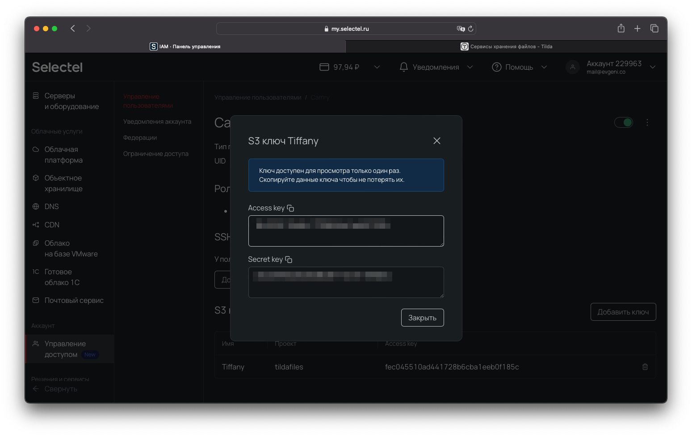The width and height of the screenshot is (692, 436).
Task: Go forward in Safari browser
Action: [88, 29]
